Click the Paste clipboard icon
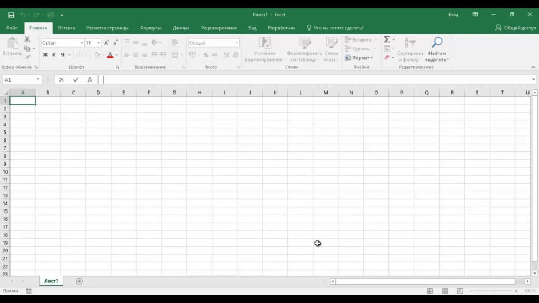The width and height of the screenshot is (539, 303). [x=13, y=44]
